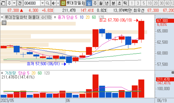Click the 5-day MA legend in price chart
The image size is (174, 103).
click(76, 17)
